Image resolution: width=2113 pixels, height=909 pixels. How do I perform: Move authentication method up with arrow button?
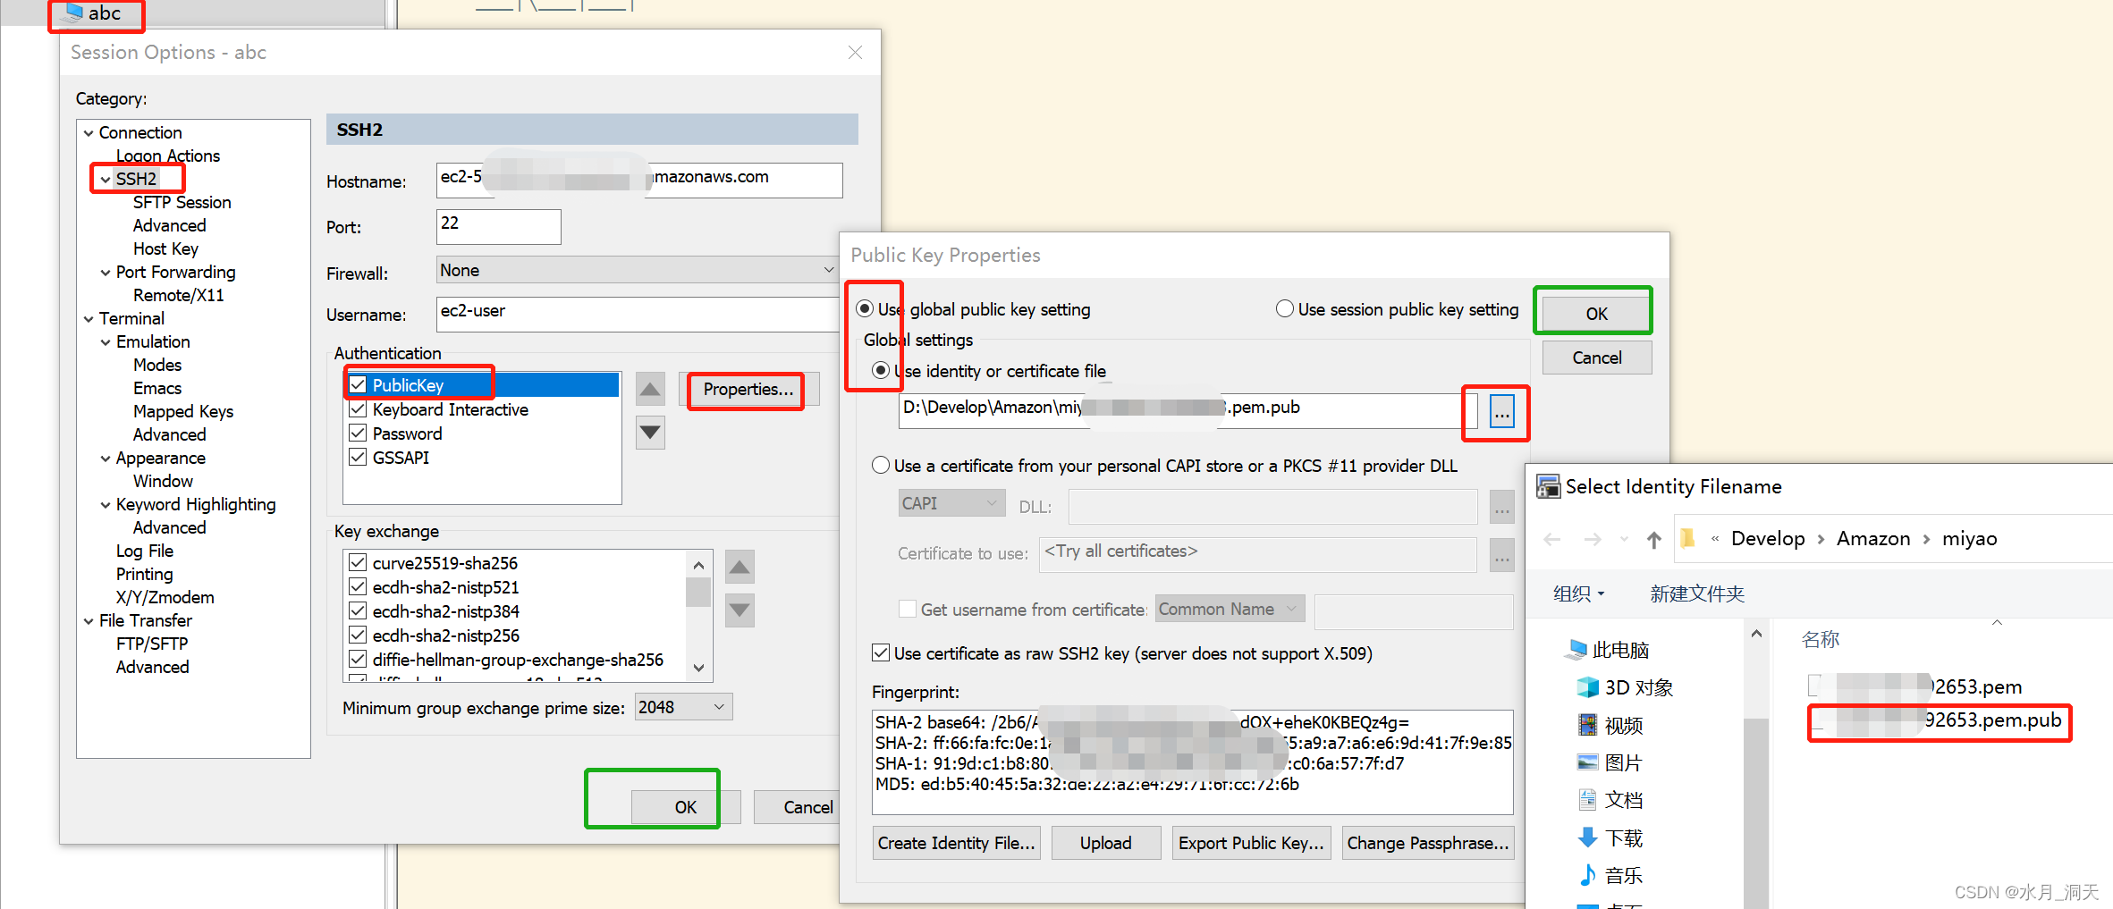(x=650, y=390)
